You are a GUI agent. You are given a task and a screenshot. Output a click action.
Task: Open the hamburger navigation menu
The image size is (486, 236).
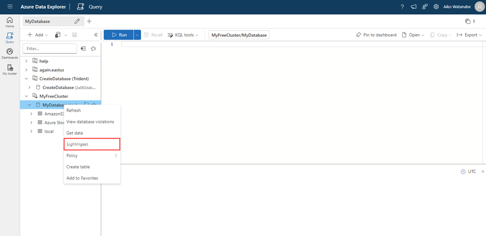click(10, 6)
